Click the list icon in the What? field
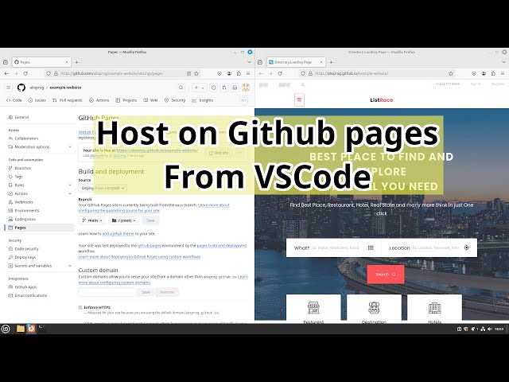509x382 pixels. click(371, 248)
